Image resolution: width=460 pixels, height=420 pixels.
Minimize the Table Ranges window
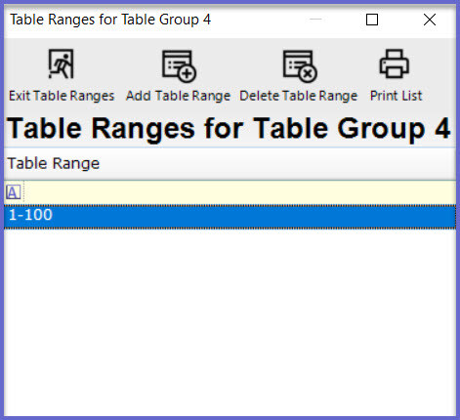tap(315, 20)
